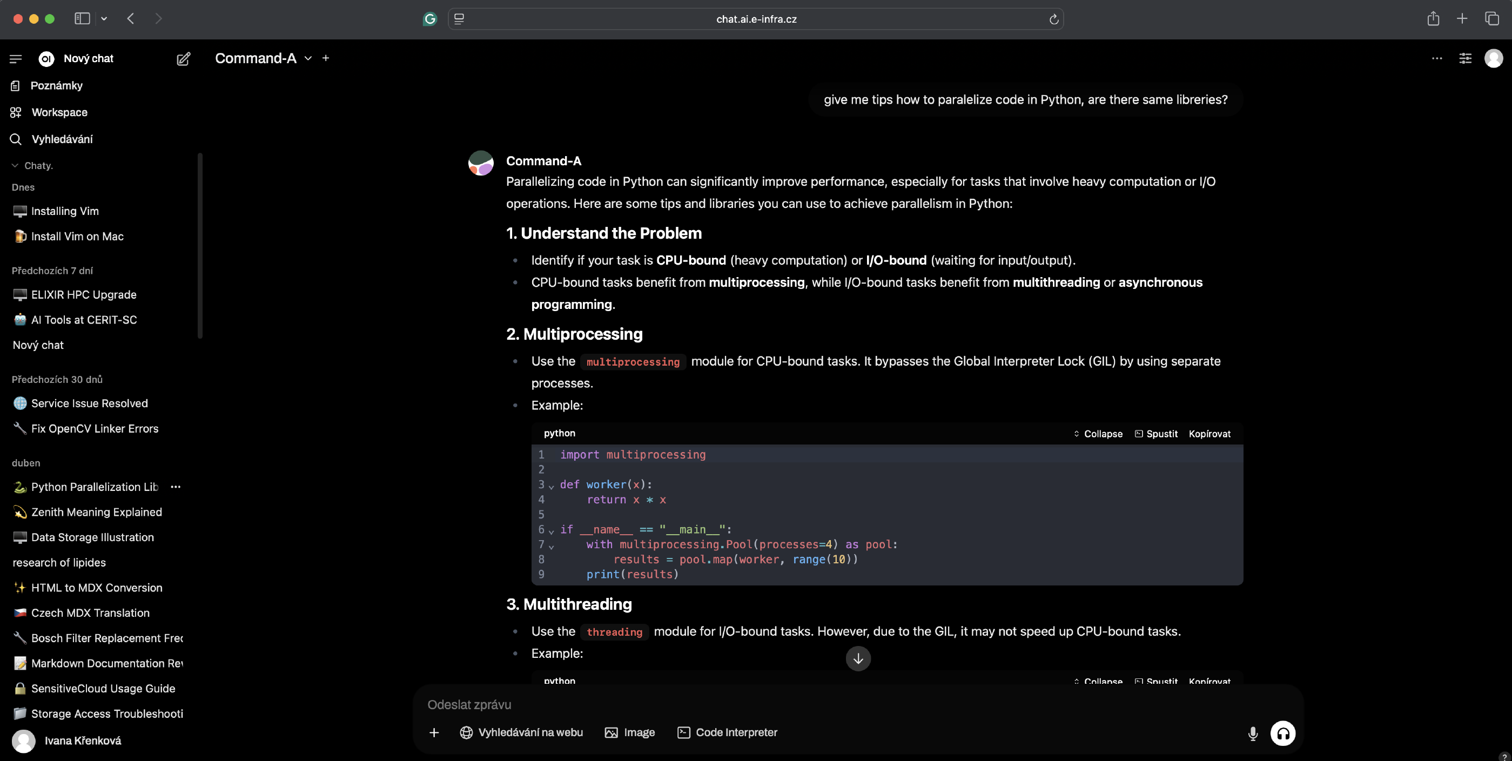1512x761 pixels.
Task: Click the Safari sidebar toggle icon
Action: click(82, 19)
